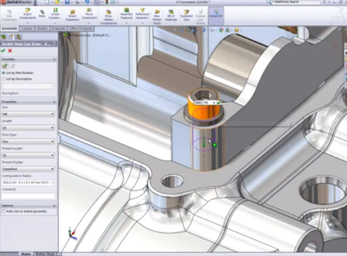Image resolution: width=347 pixels, height=256 pixels.
Task: Open Reference Geometry tool
Action: (142, 14)
